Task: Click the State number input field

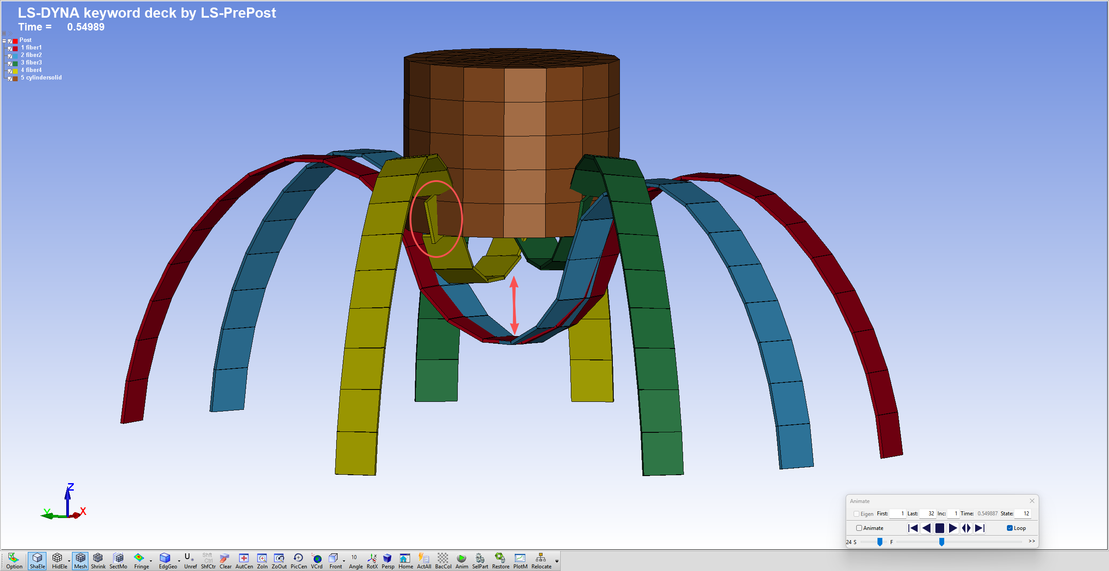Action: (1023, 514)
